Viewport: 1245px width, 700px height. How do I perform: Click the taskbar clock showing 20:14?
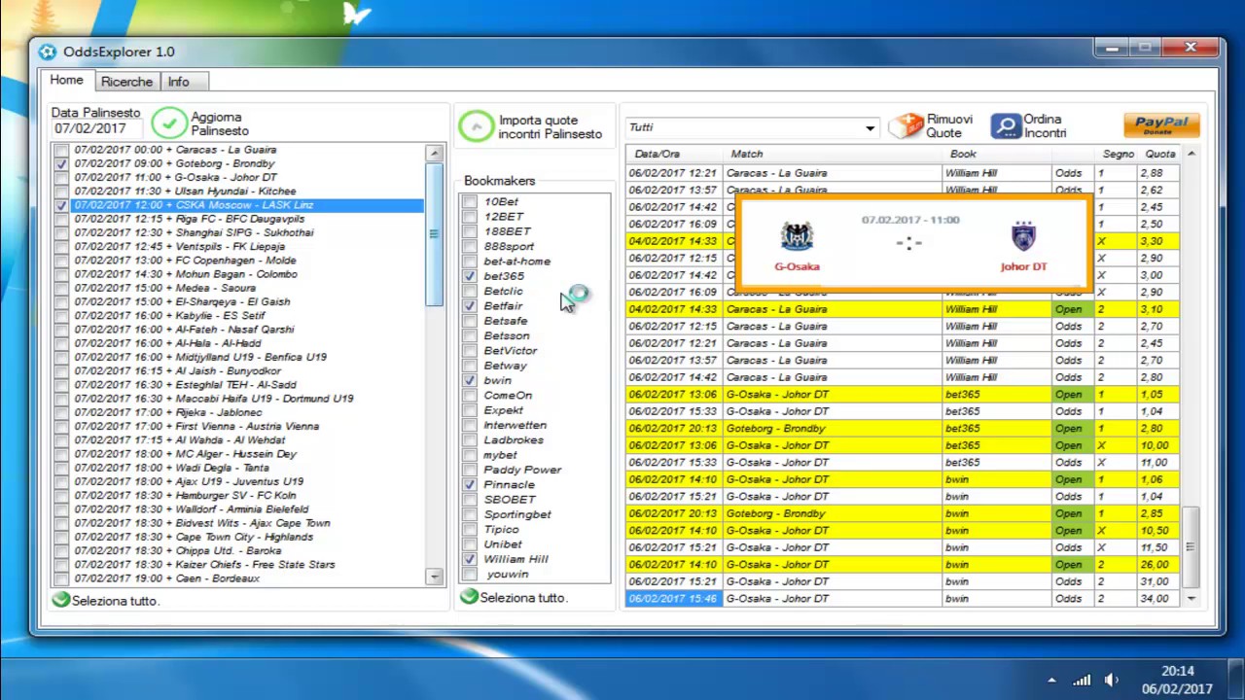1177,671
